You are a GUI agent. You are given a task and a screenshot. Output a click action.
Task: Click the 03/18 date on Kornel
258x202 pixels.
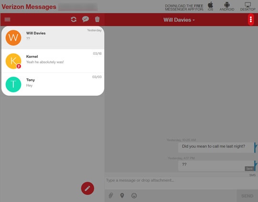(x=97, y=53)
